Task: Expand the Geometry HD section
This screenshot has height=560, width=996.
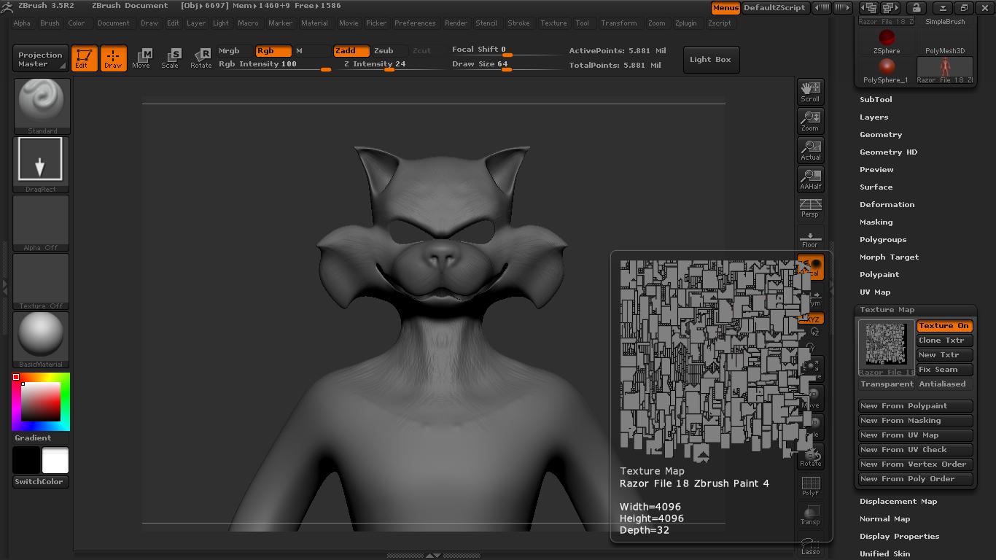Action: coord(888,152)
